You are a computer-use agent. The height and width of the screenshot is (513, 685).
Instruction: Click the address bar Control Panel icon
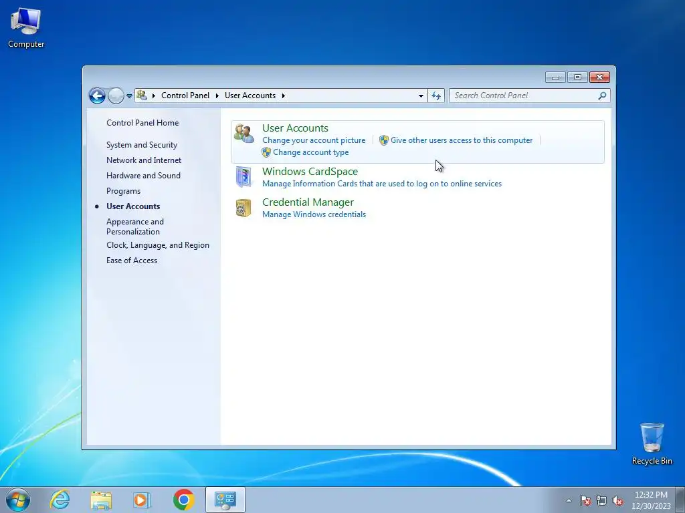click(x=142, y=95)
